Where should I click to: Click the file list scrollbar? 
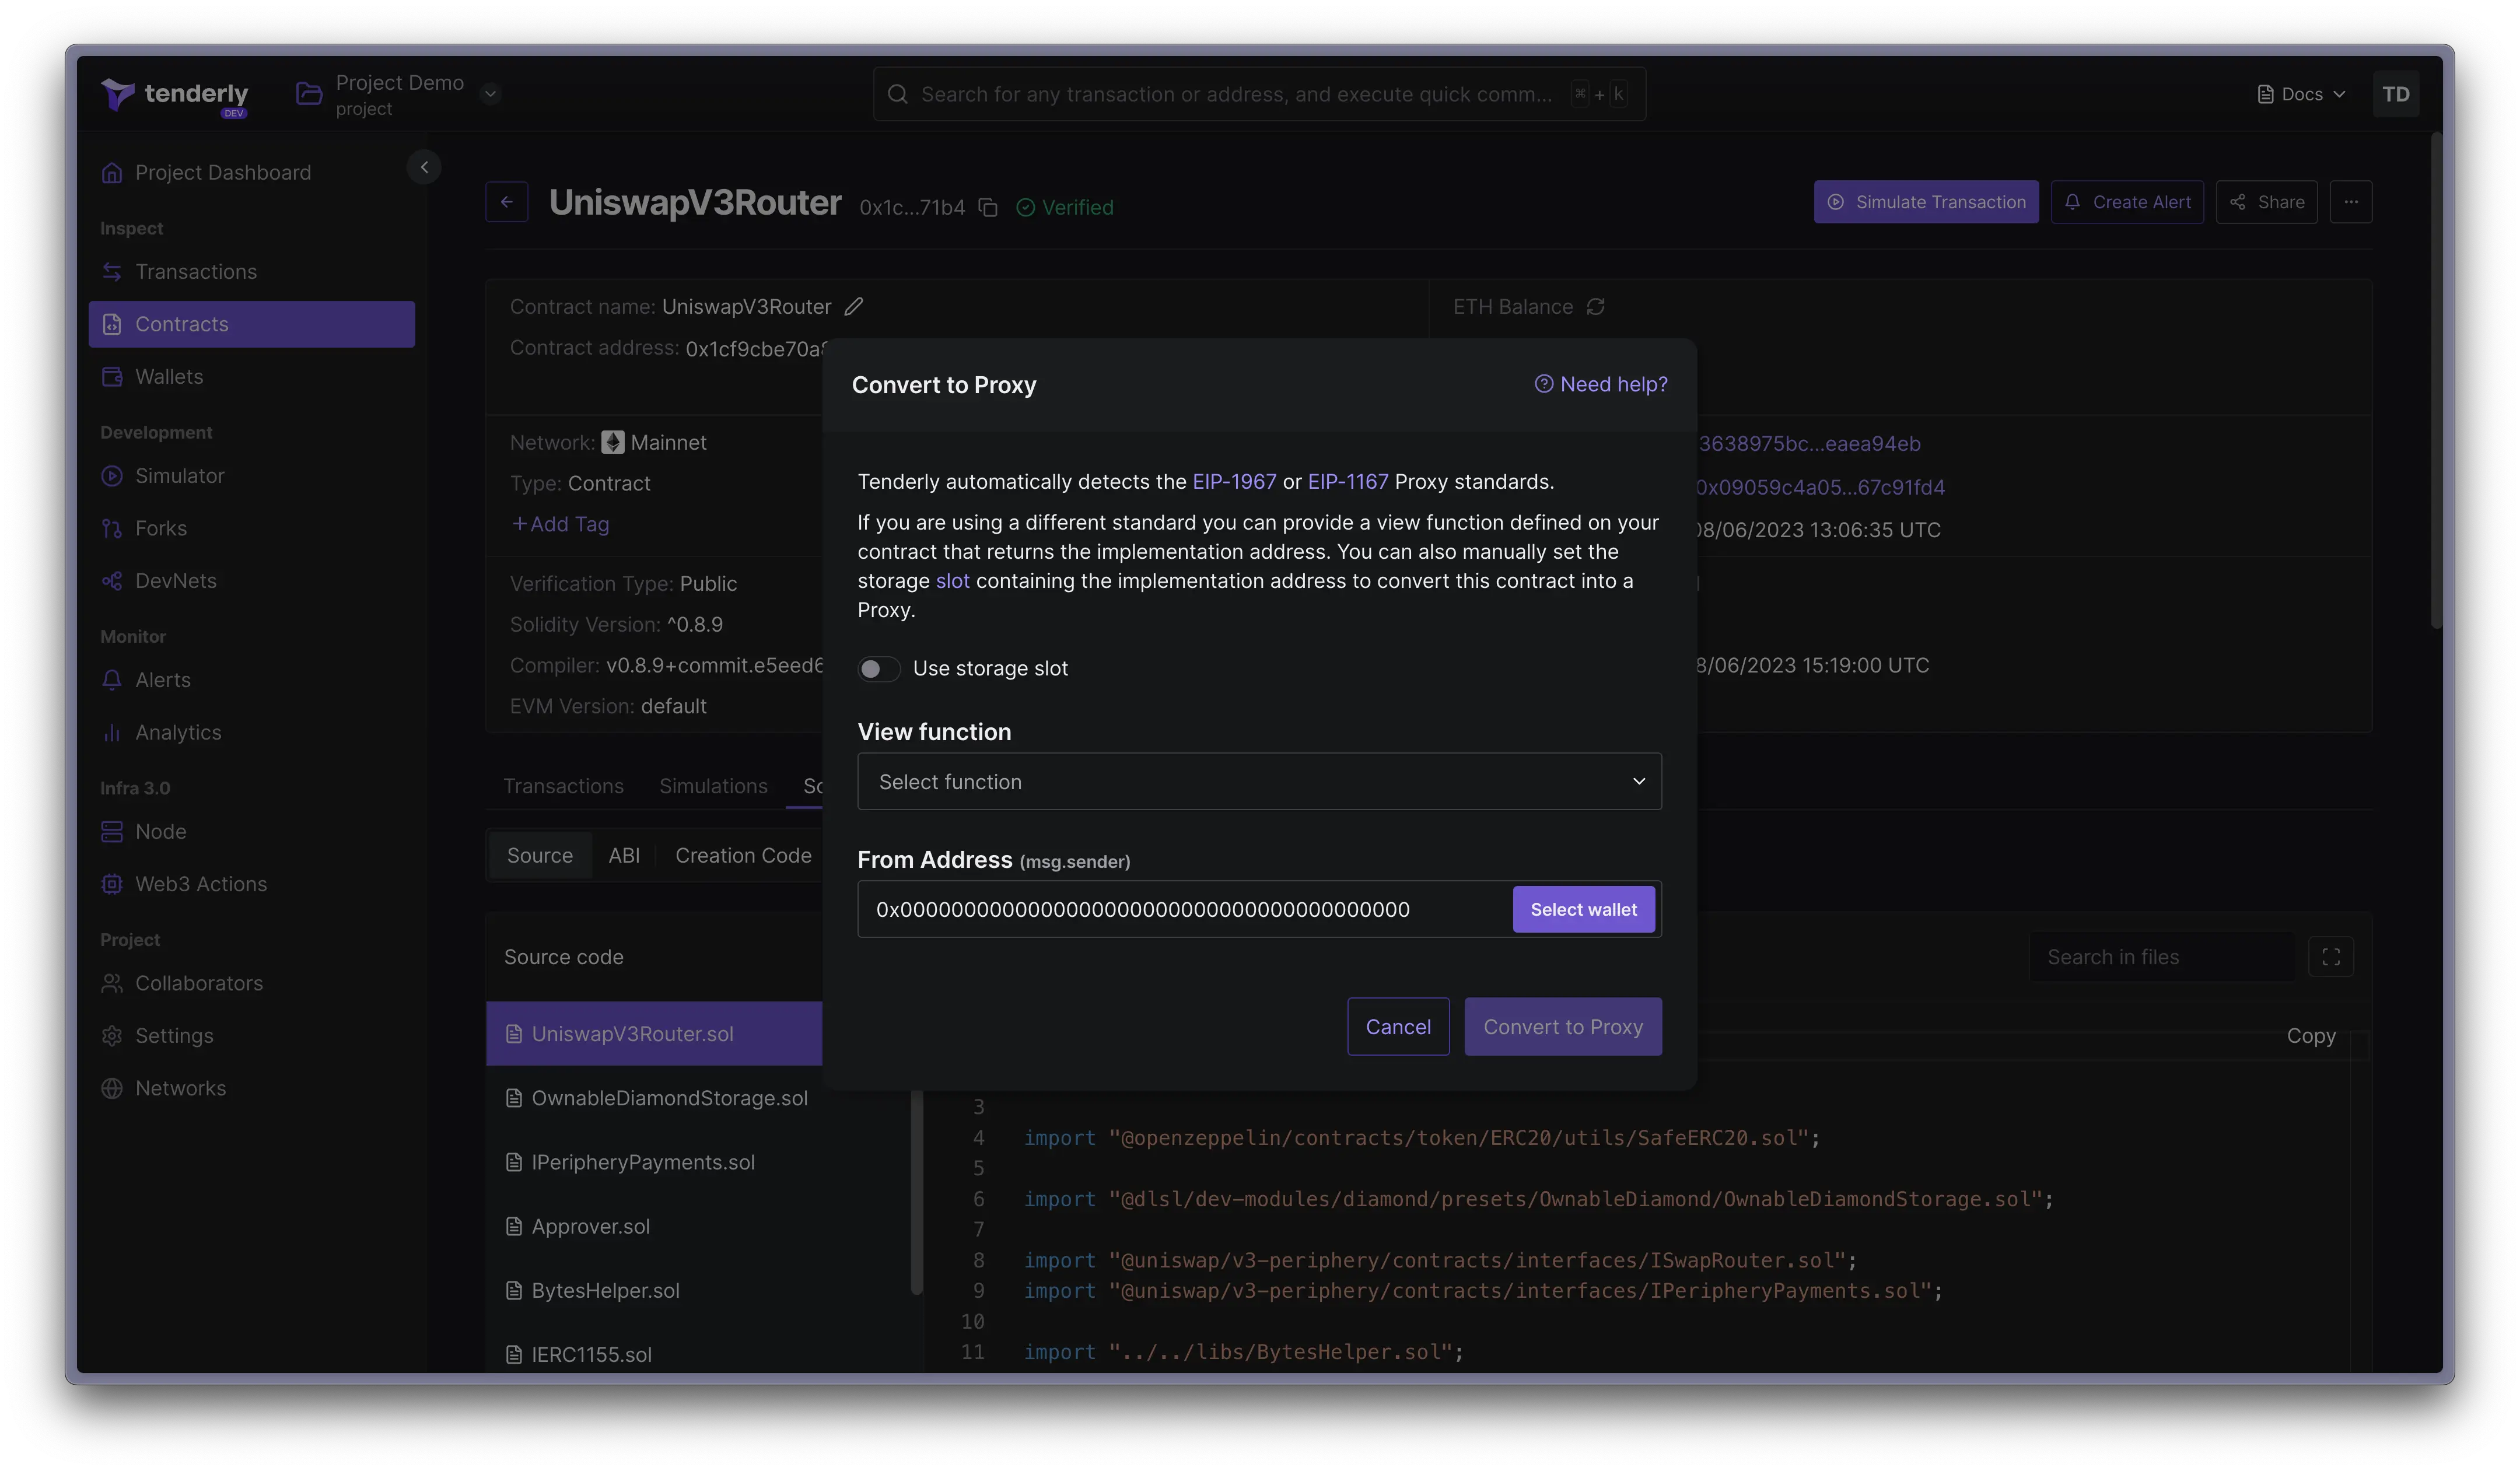pyautogui.click(x=916, y=1192)
